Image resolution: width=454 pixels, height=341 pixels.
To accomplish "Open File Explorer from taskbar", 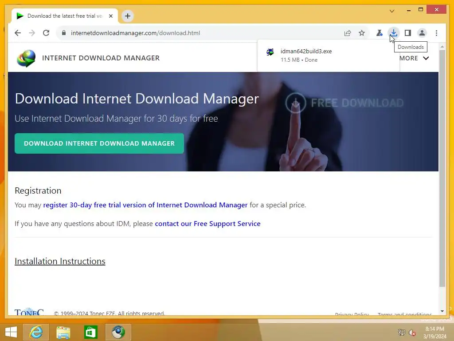I will [x=63, y=332].
